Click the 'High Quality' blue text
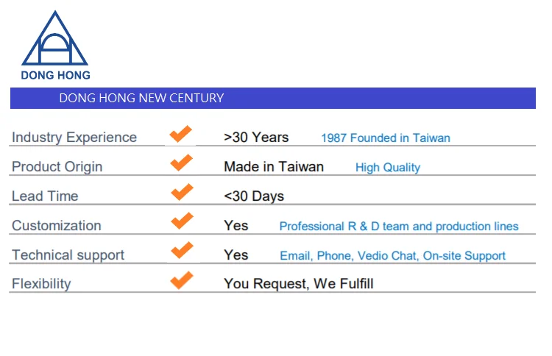Viewport: 552px width, 356px height. 388,168
